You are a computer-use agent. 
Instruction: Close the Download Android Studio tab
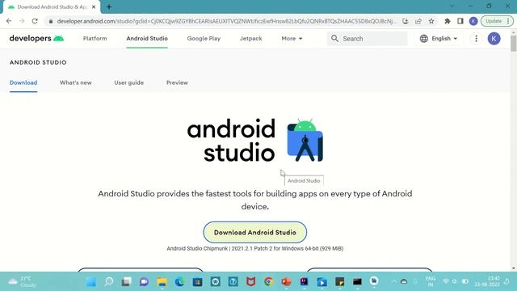[94, 7]
